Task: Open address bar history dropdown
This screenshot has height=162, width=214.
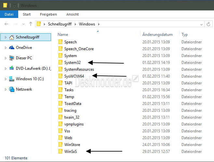Action: (201, 24)
